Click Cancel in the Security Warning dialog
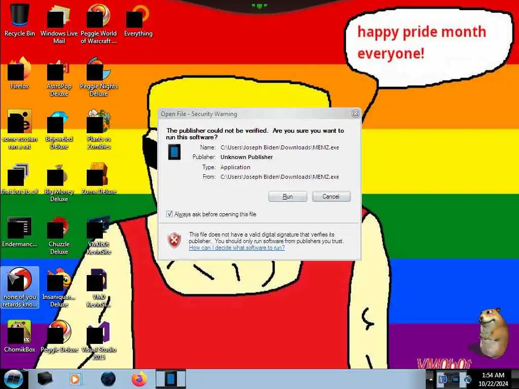The image size is (519, 389). click(x=331, y=197)
